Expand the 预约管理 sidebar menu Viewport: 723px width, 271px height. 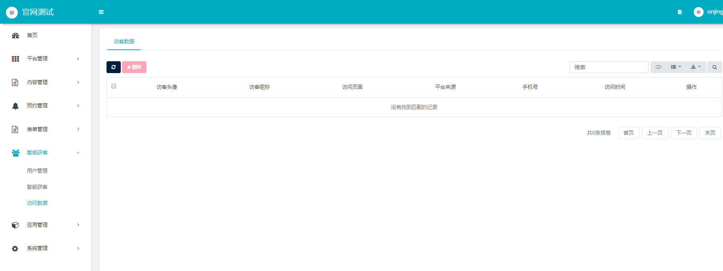click(x=37, y=106)
